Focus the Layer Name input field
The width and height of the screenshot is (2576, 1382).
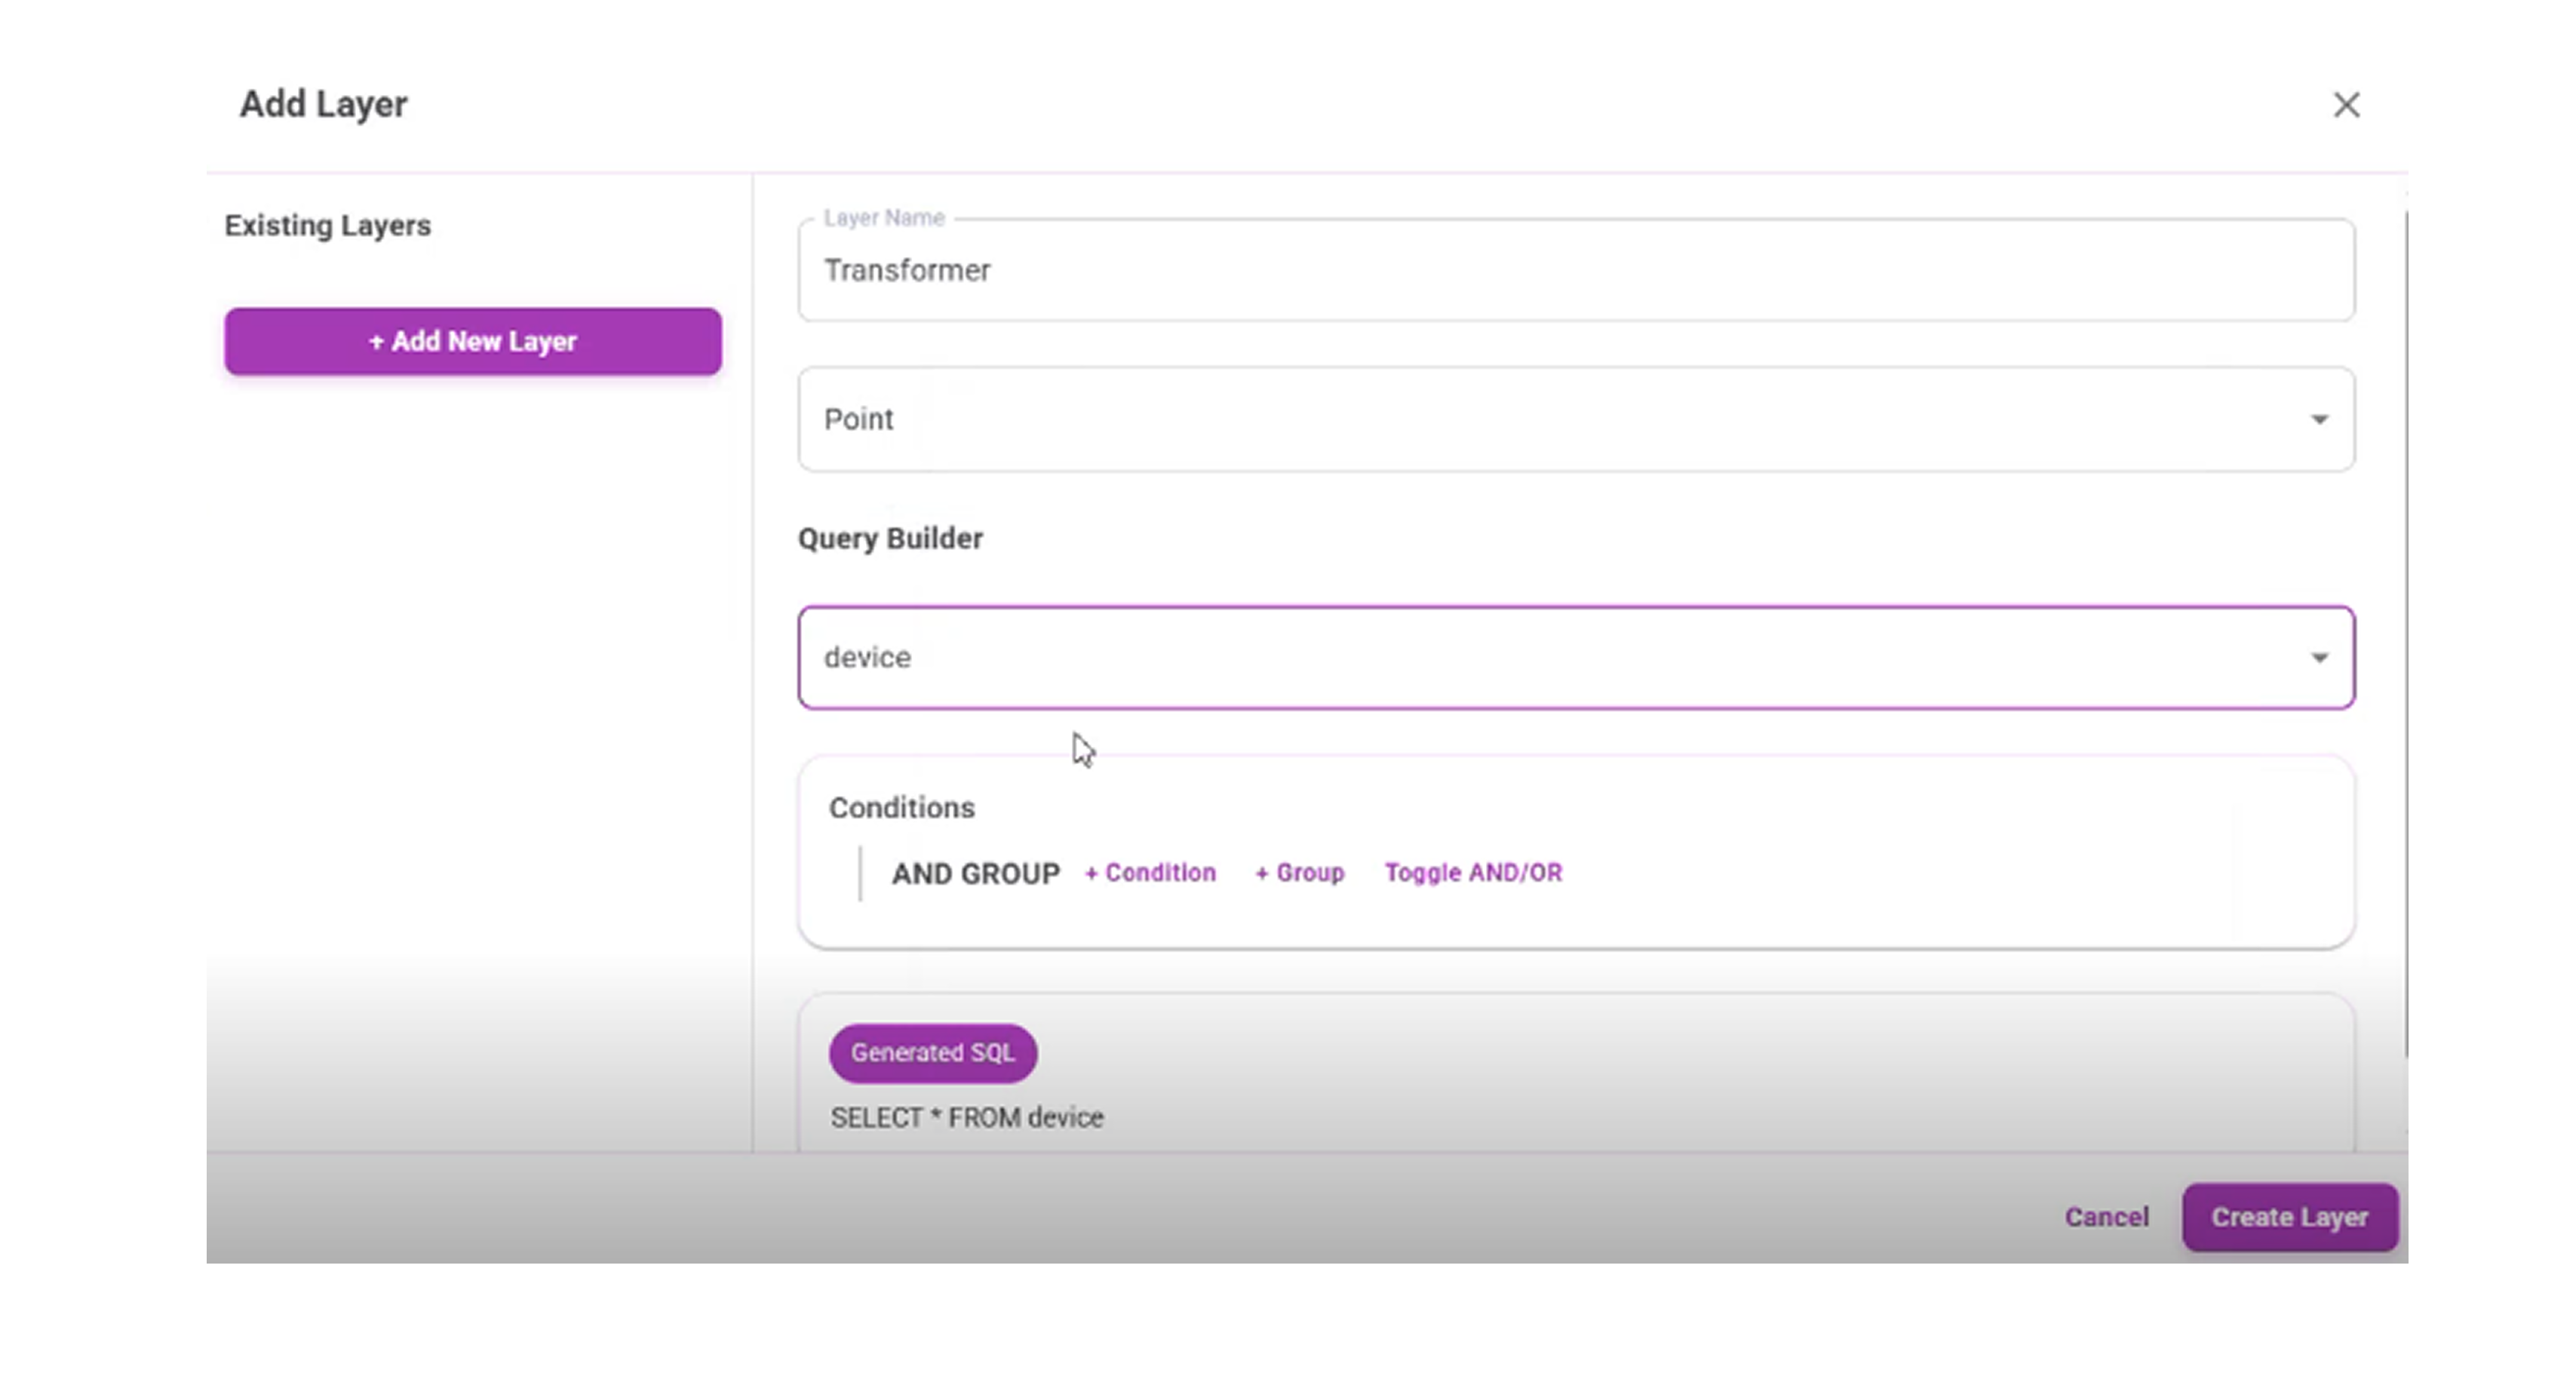click(1575, 271)
